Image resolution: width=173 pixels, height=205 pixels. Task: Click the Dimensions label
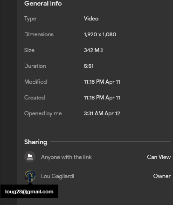coord(39,34)
